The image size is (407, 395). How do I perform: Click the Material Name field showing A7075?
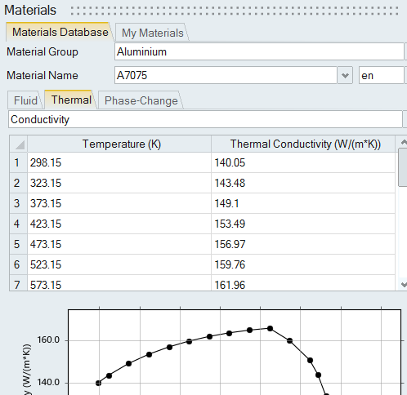(226, 75)
